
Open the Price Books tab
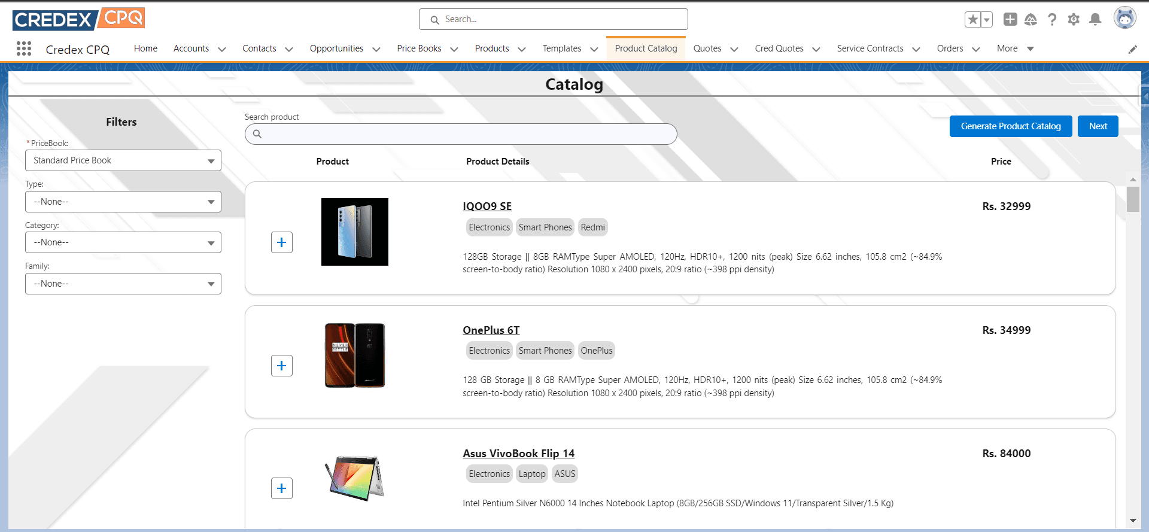419,48
